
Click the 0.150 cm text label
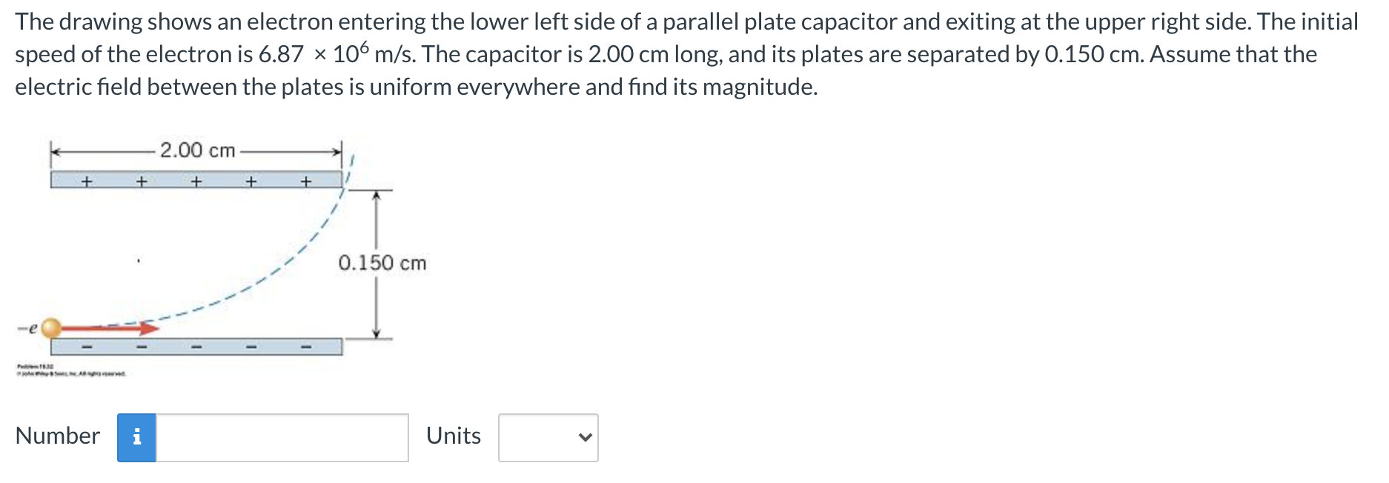click(x=382, y=262)
